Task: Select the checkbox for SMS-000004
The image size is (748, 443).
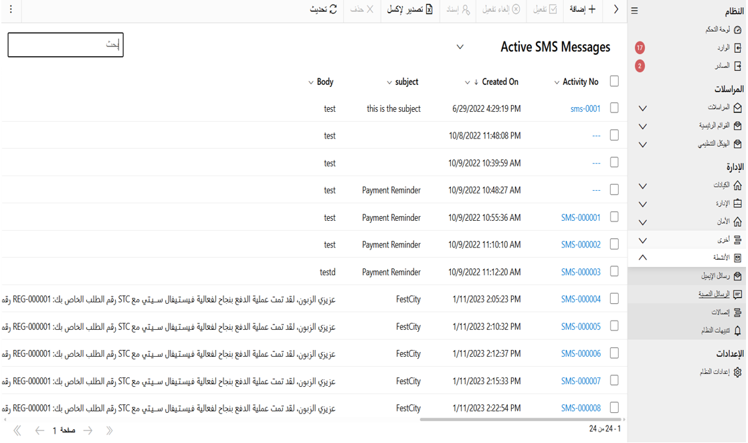Action: point(614,299)
